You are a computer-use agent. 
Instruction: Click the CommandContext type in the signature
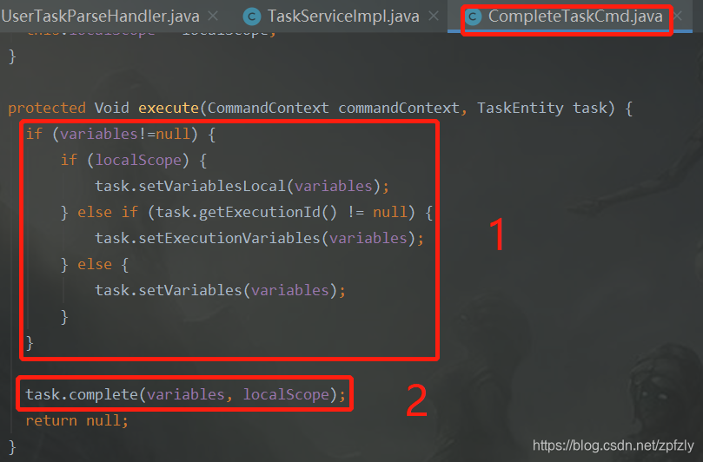[x=269, y=108]
